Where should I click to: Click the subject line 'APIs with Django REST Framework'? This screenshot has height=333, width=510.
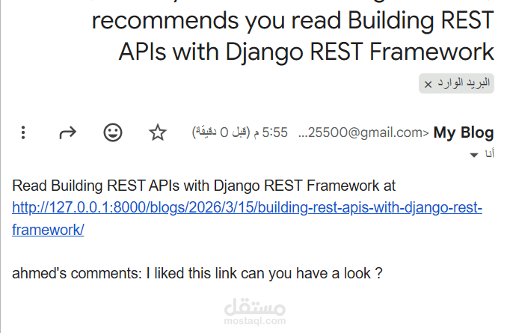click(x=307, y=52)
